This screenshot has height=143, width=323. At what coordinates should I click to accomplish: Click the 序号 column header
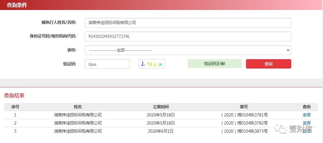[x=15, y=107]
